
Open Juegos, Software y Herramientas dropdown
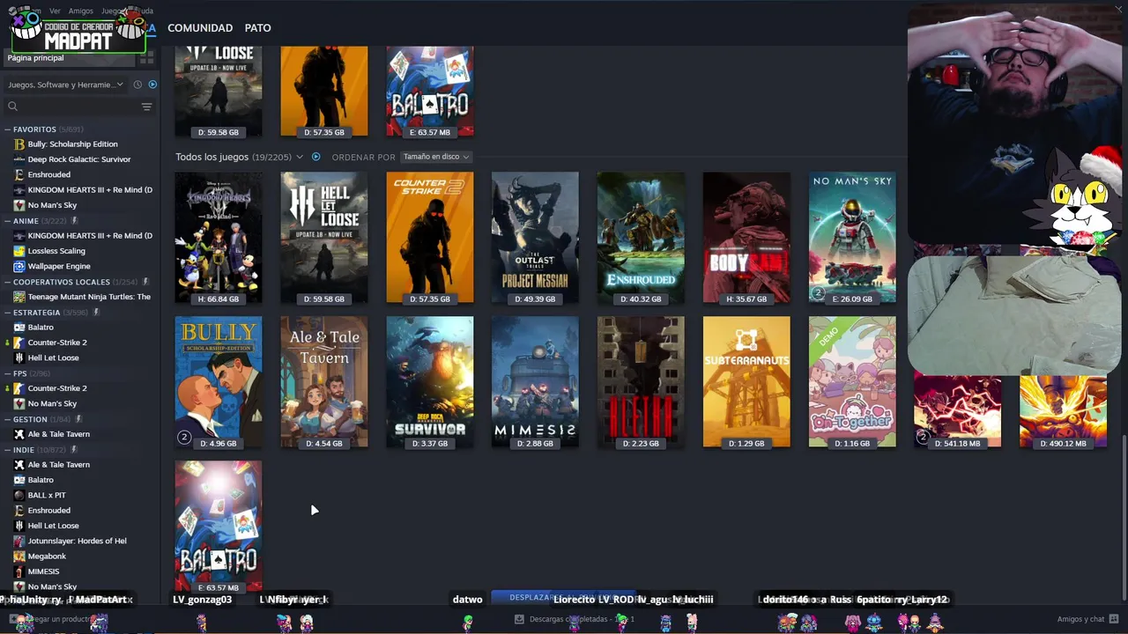(65, 85)
